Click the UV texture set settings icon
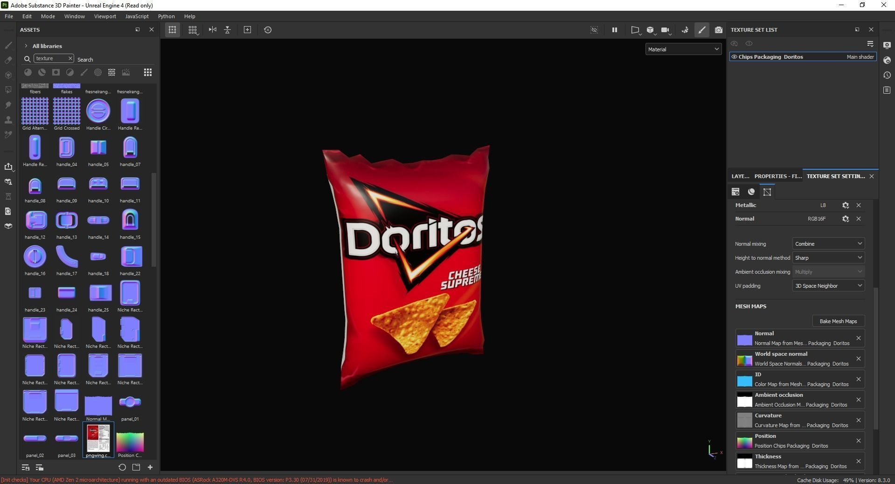 (x=767, y=192)
